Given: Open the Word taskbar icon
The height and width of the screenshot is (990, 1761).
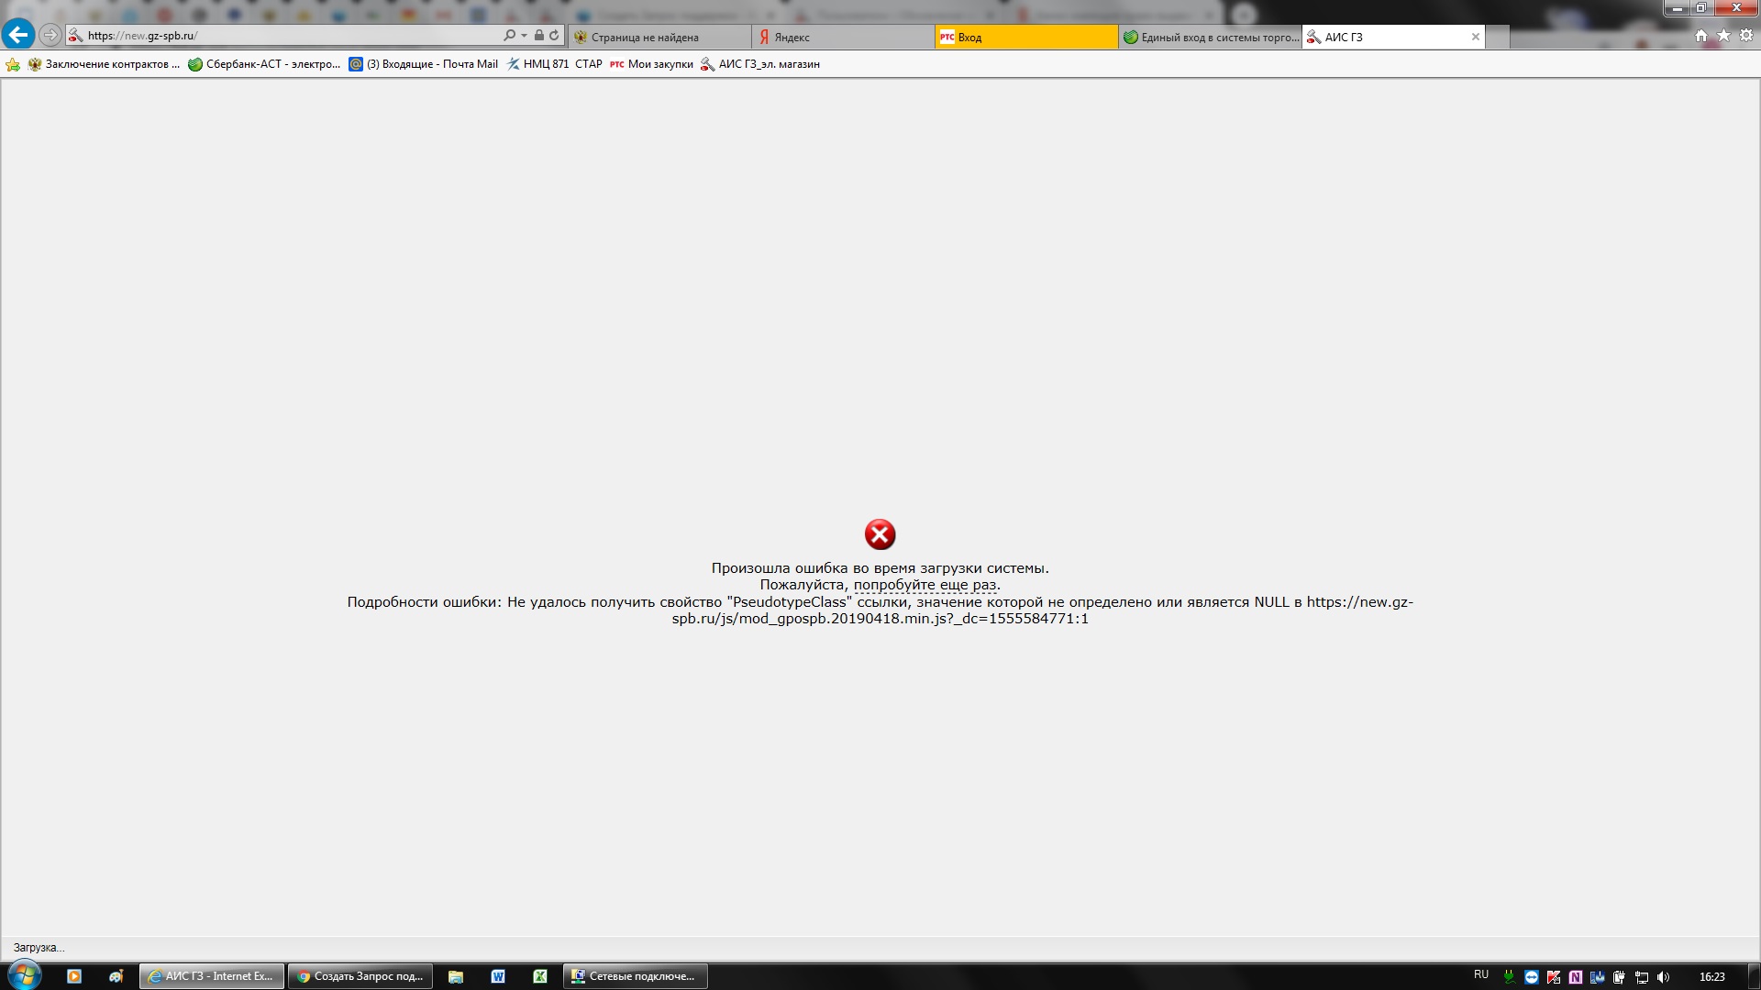Looking at the screenshot, I should (x=498, y=976).
